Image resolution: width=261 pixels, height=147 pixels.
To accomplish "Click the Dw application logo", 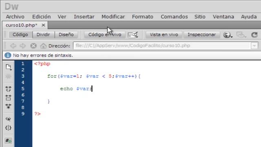I will (x=11, y=7).
